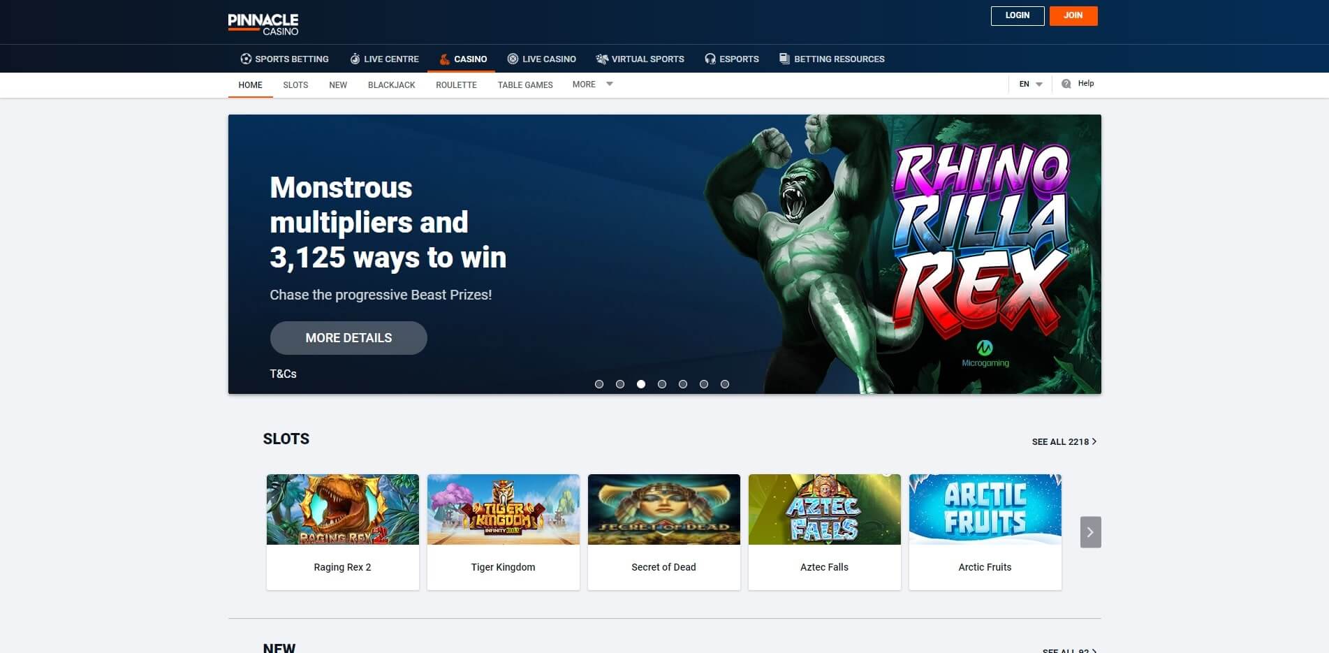1329x653 pixels.
Task: Open Sports Betting via soccer ball icon
Action: pyautogui.click(x=246, y=59)
